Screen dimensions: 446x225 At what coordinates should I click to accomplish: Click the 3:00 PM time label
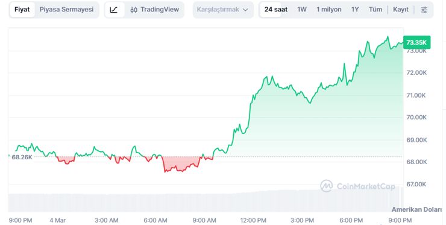click(302, 220)
